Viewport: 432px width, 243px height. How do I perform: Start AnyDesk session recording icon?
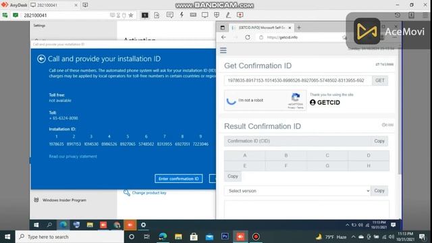point(240,15)
